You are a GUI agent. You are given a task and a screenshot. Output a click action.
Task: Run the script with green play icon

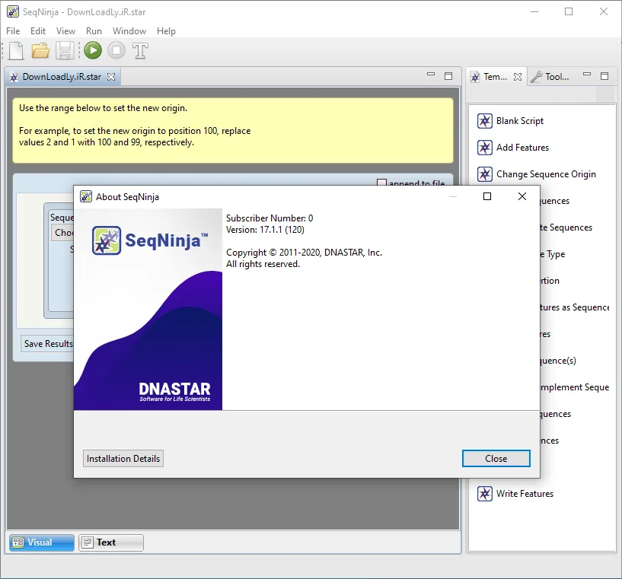(x=93, y=51)
